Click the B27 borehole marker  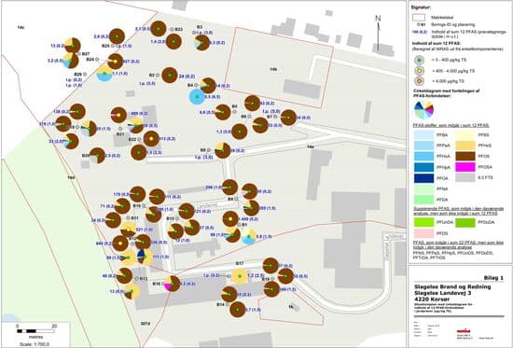pyautogui.click(x=79, y=54)
